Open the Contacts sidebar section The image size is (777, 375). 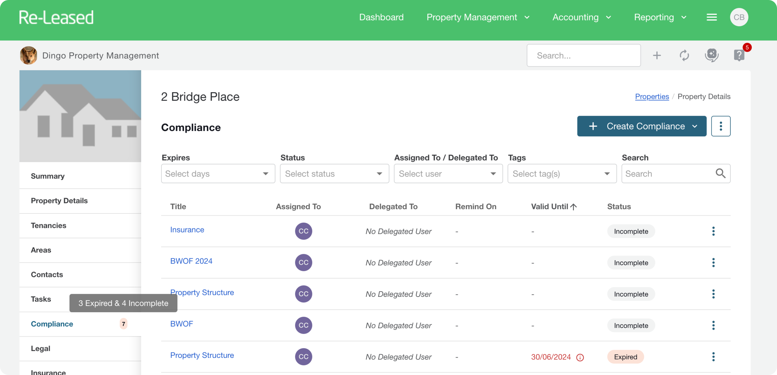click(x=80, y=275)
